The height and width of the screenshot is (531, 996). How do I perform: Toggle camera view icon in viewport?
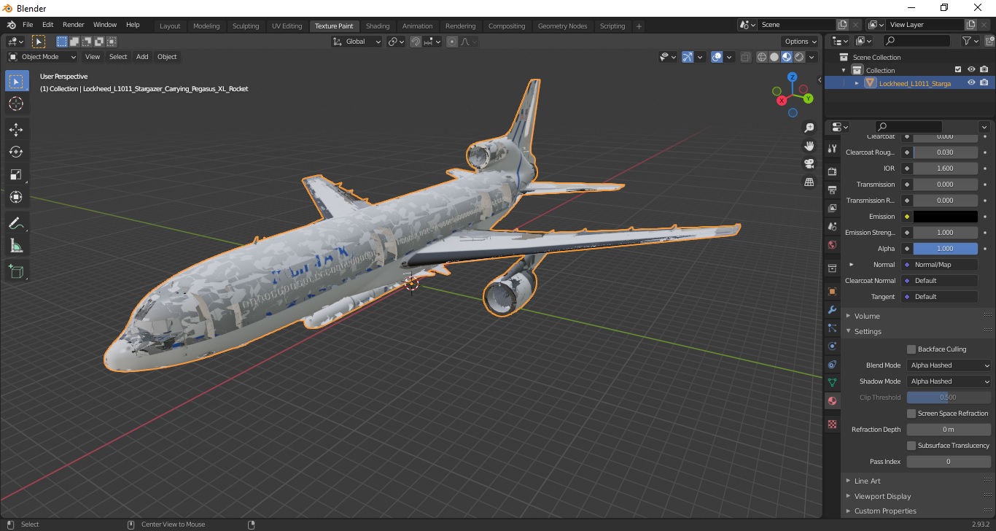(809, 163)
